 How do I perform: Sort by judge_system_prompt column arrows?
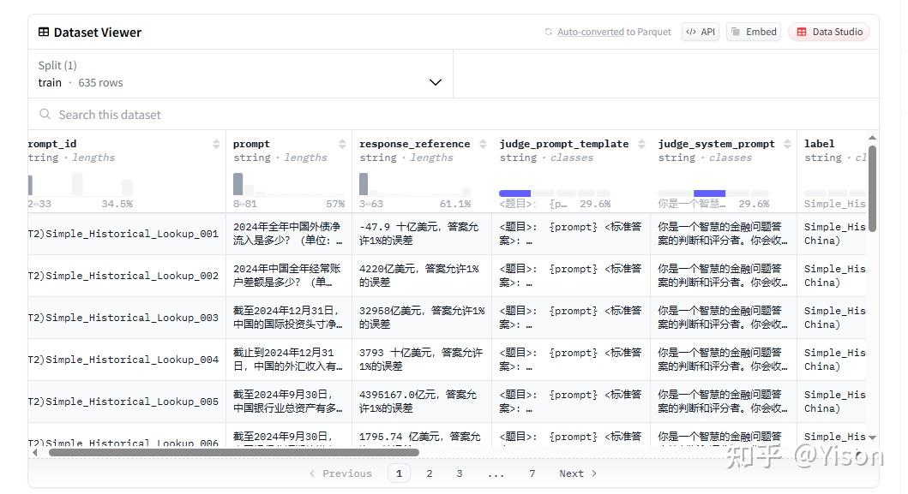click(787, 144)
